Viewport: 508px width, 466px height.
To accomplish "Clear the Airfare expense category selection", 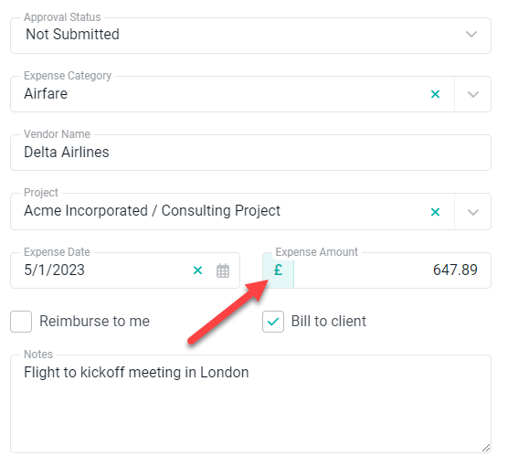I will pyautogui.click(x=435, y=94).
